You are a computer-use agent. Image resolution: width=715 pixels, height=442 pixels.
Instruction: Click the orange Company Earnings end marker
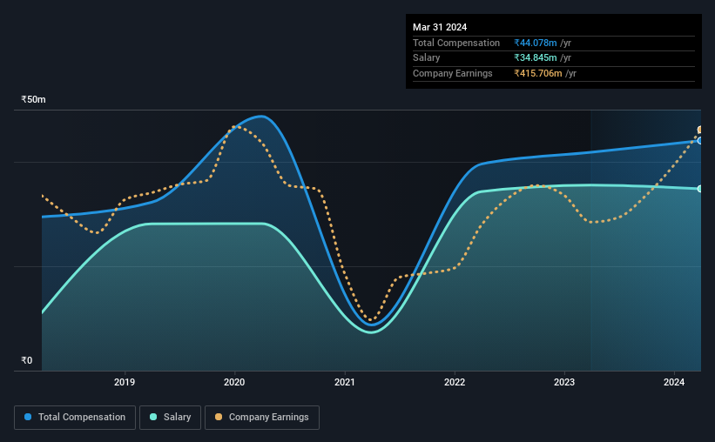700,130
